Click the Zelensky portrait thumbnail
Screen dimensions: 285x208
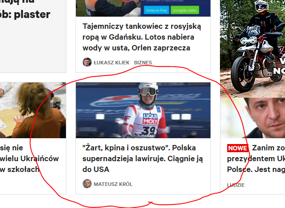tap(252, 118)
